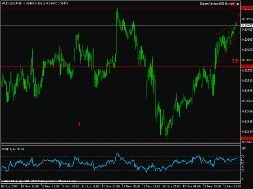Click the 0.92435 price axis label
The height and width of the screenshot is (189, 253).
click(247, 111)
